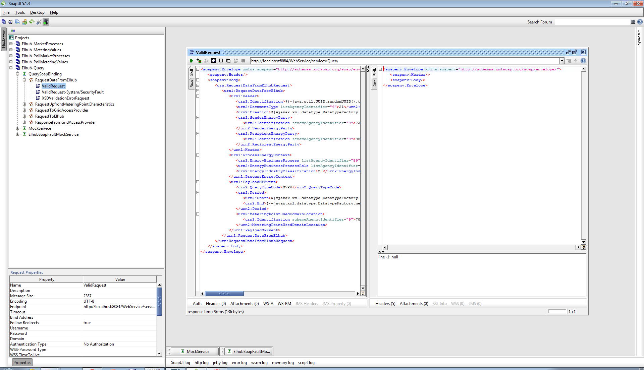Click the Forum users icon in toolbar
The width and height of the screenshot is (644, 370).
point(24,22)
